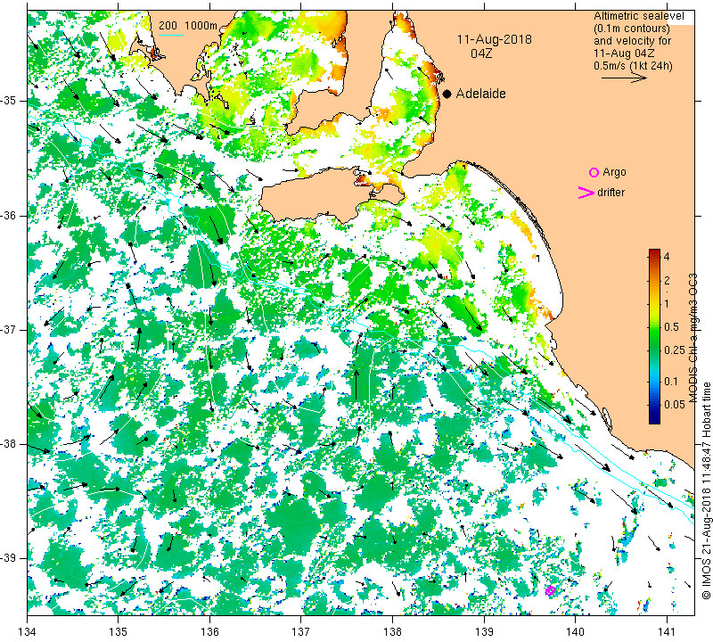The image size is (713, 642).
Task: Click the longitude axis label '141'
Action: (667, 632)
